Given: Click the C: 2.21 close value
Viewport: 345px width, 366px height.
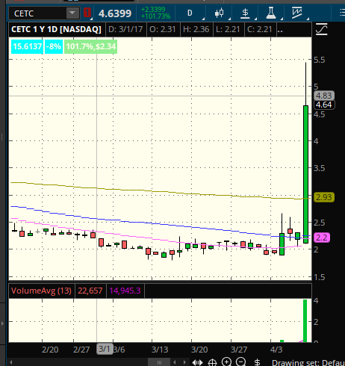Looking at the screenshot, I should point(260,29).
